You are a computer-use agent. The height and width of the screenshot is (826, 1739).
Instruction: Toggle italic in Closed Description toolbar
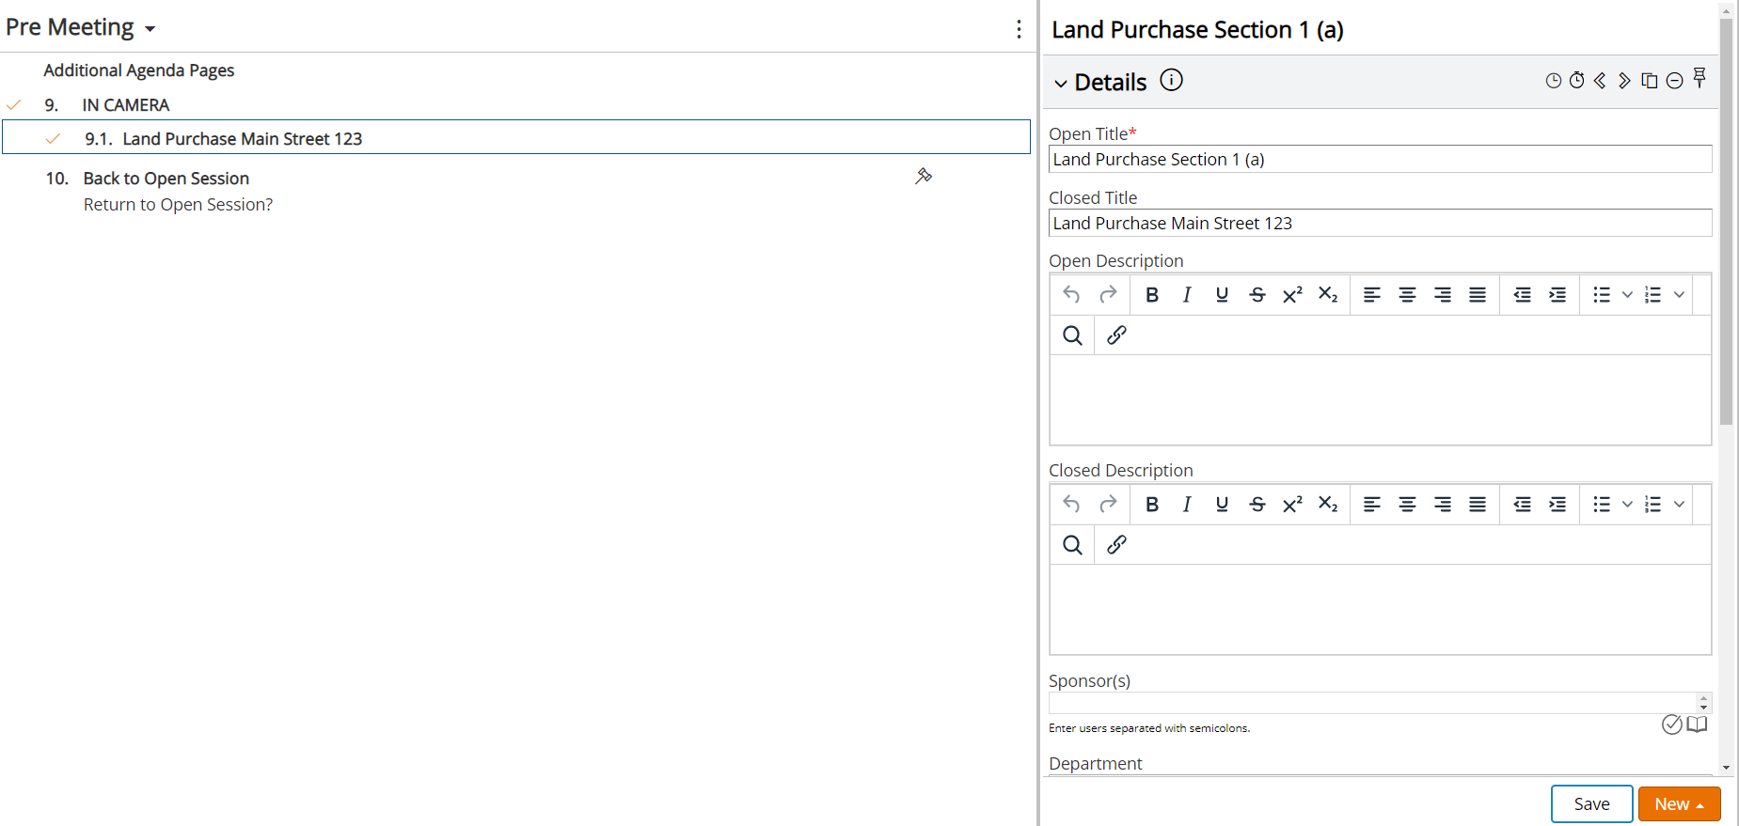[x=1187, y=505]
